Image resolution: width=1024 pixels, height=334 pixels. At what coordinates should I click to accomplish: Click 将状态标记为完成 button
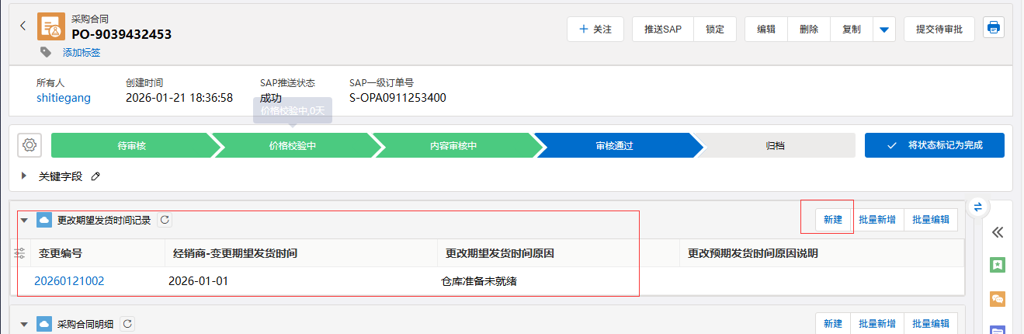point(934,145)
